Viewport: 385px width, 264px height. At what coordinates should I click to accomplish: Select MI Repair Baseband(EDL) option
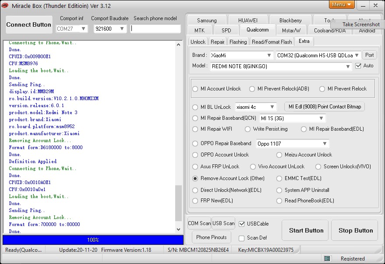point(304,129)
